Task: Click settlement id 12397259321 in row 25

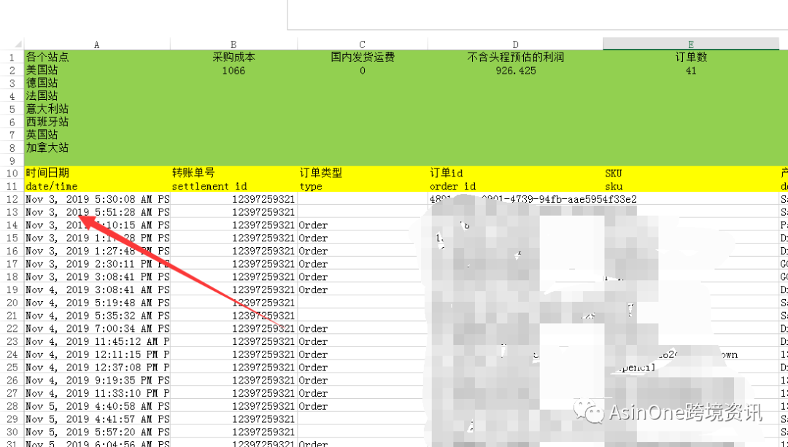Action: pyautogui.click(x=233, y=368)
